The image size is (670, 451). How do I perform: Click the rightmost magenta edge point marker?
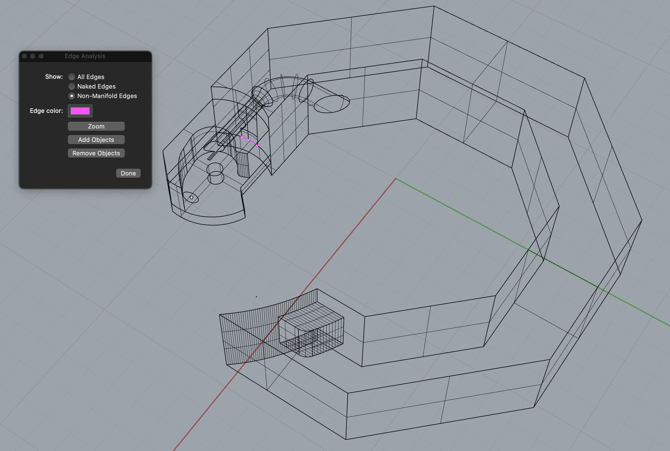(x=258, y=146)
